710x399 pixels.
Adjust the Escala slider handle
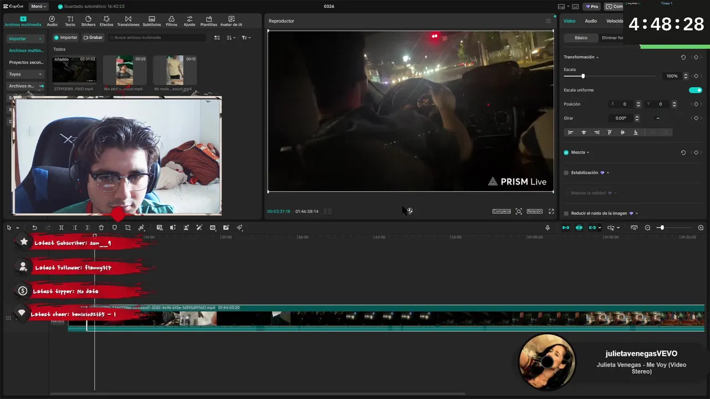582,76
